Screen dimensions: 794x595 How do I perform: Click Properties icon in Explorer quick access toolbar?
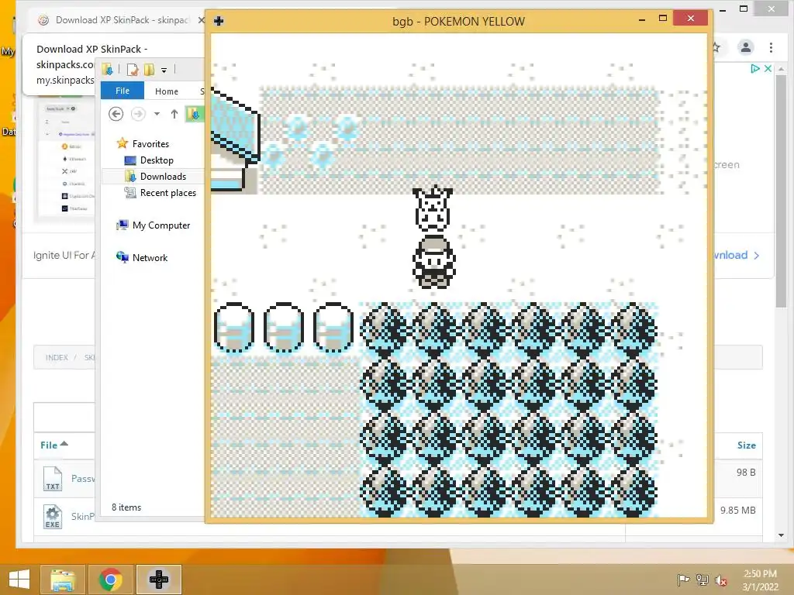[132, 69]
